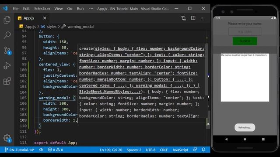
Task: Open the Extensions view
Action: click(x=7, y=81)
